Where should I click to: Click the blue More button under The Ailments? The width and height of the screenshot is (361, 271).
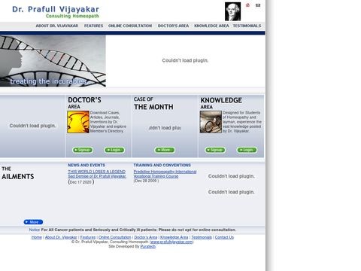33,222
